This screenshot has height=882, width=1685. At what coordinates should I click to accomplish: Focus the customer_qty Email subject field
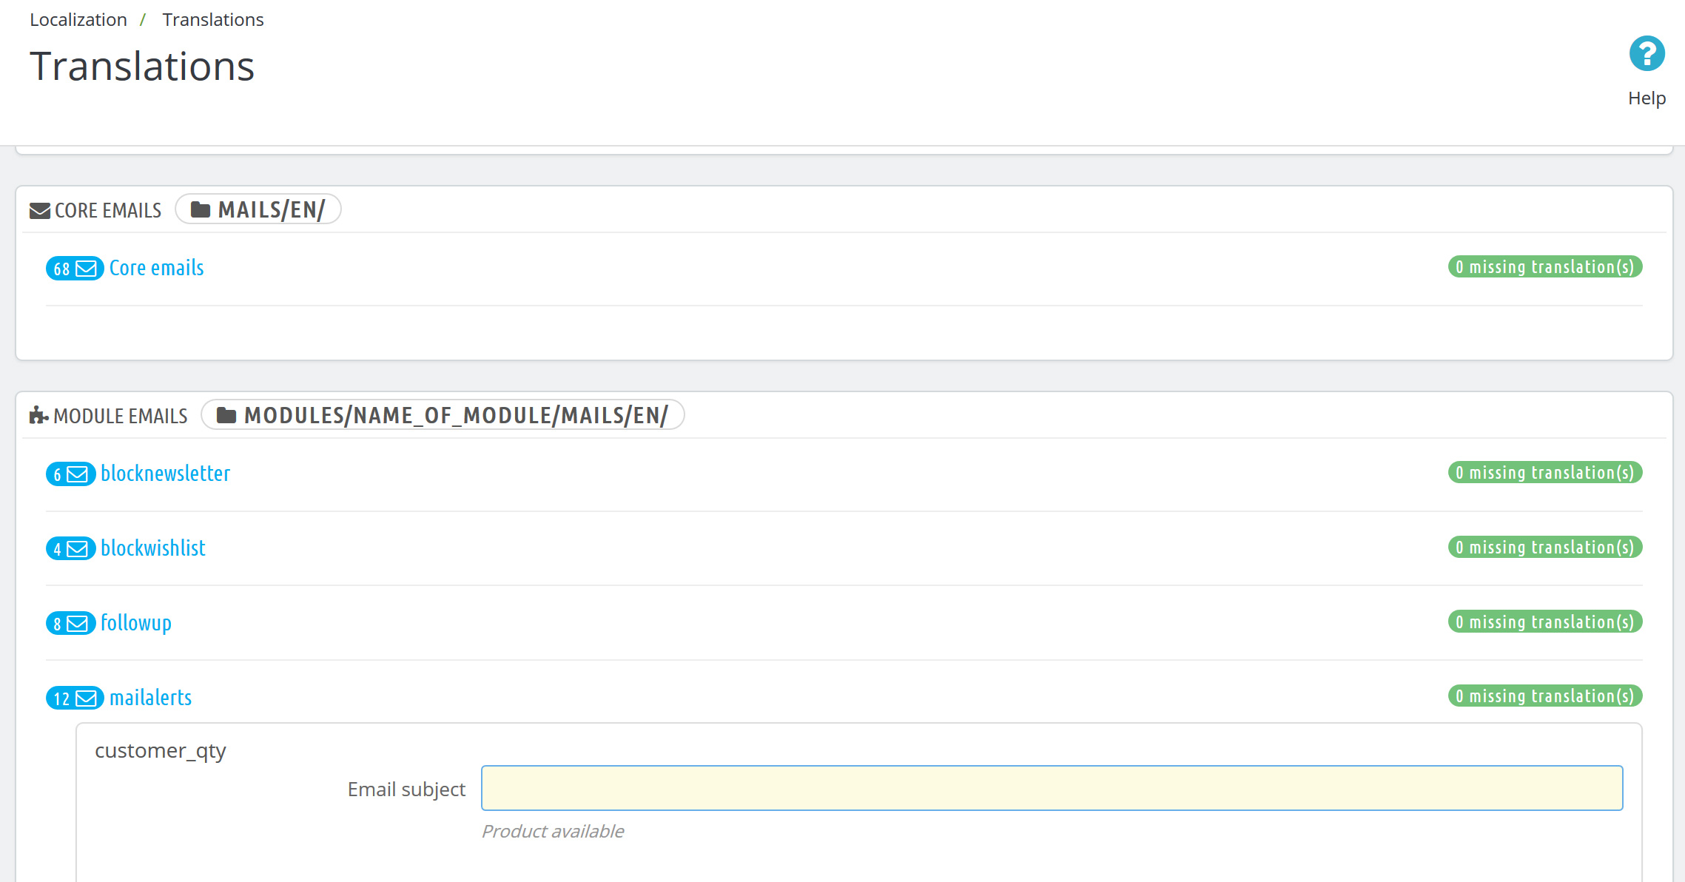tap(1052, 788)
